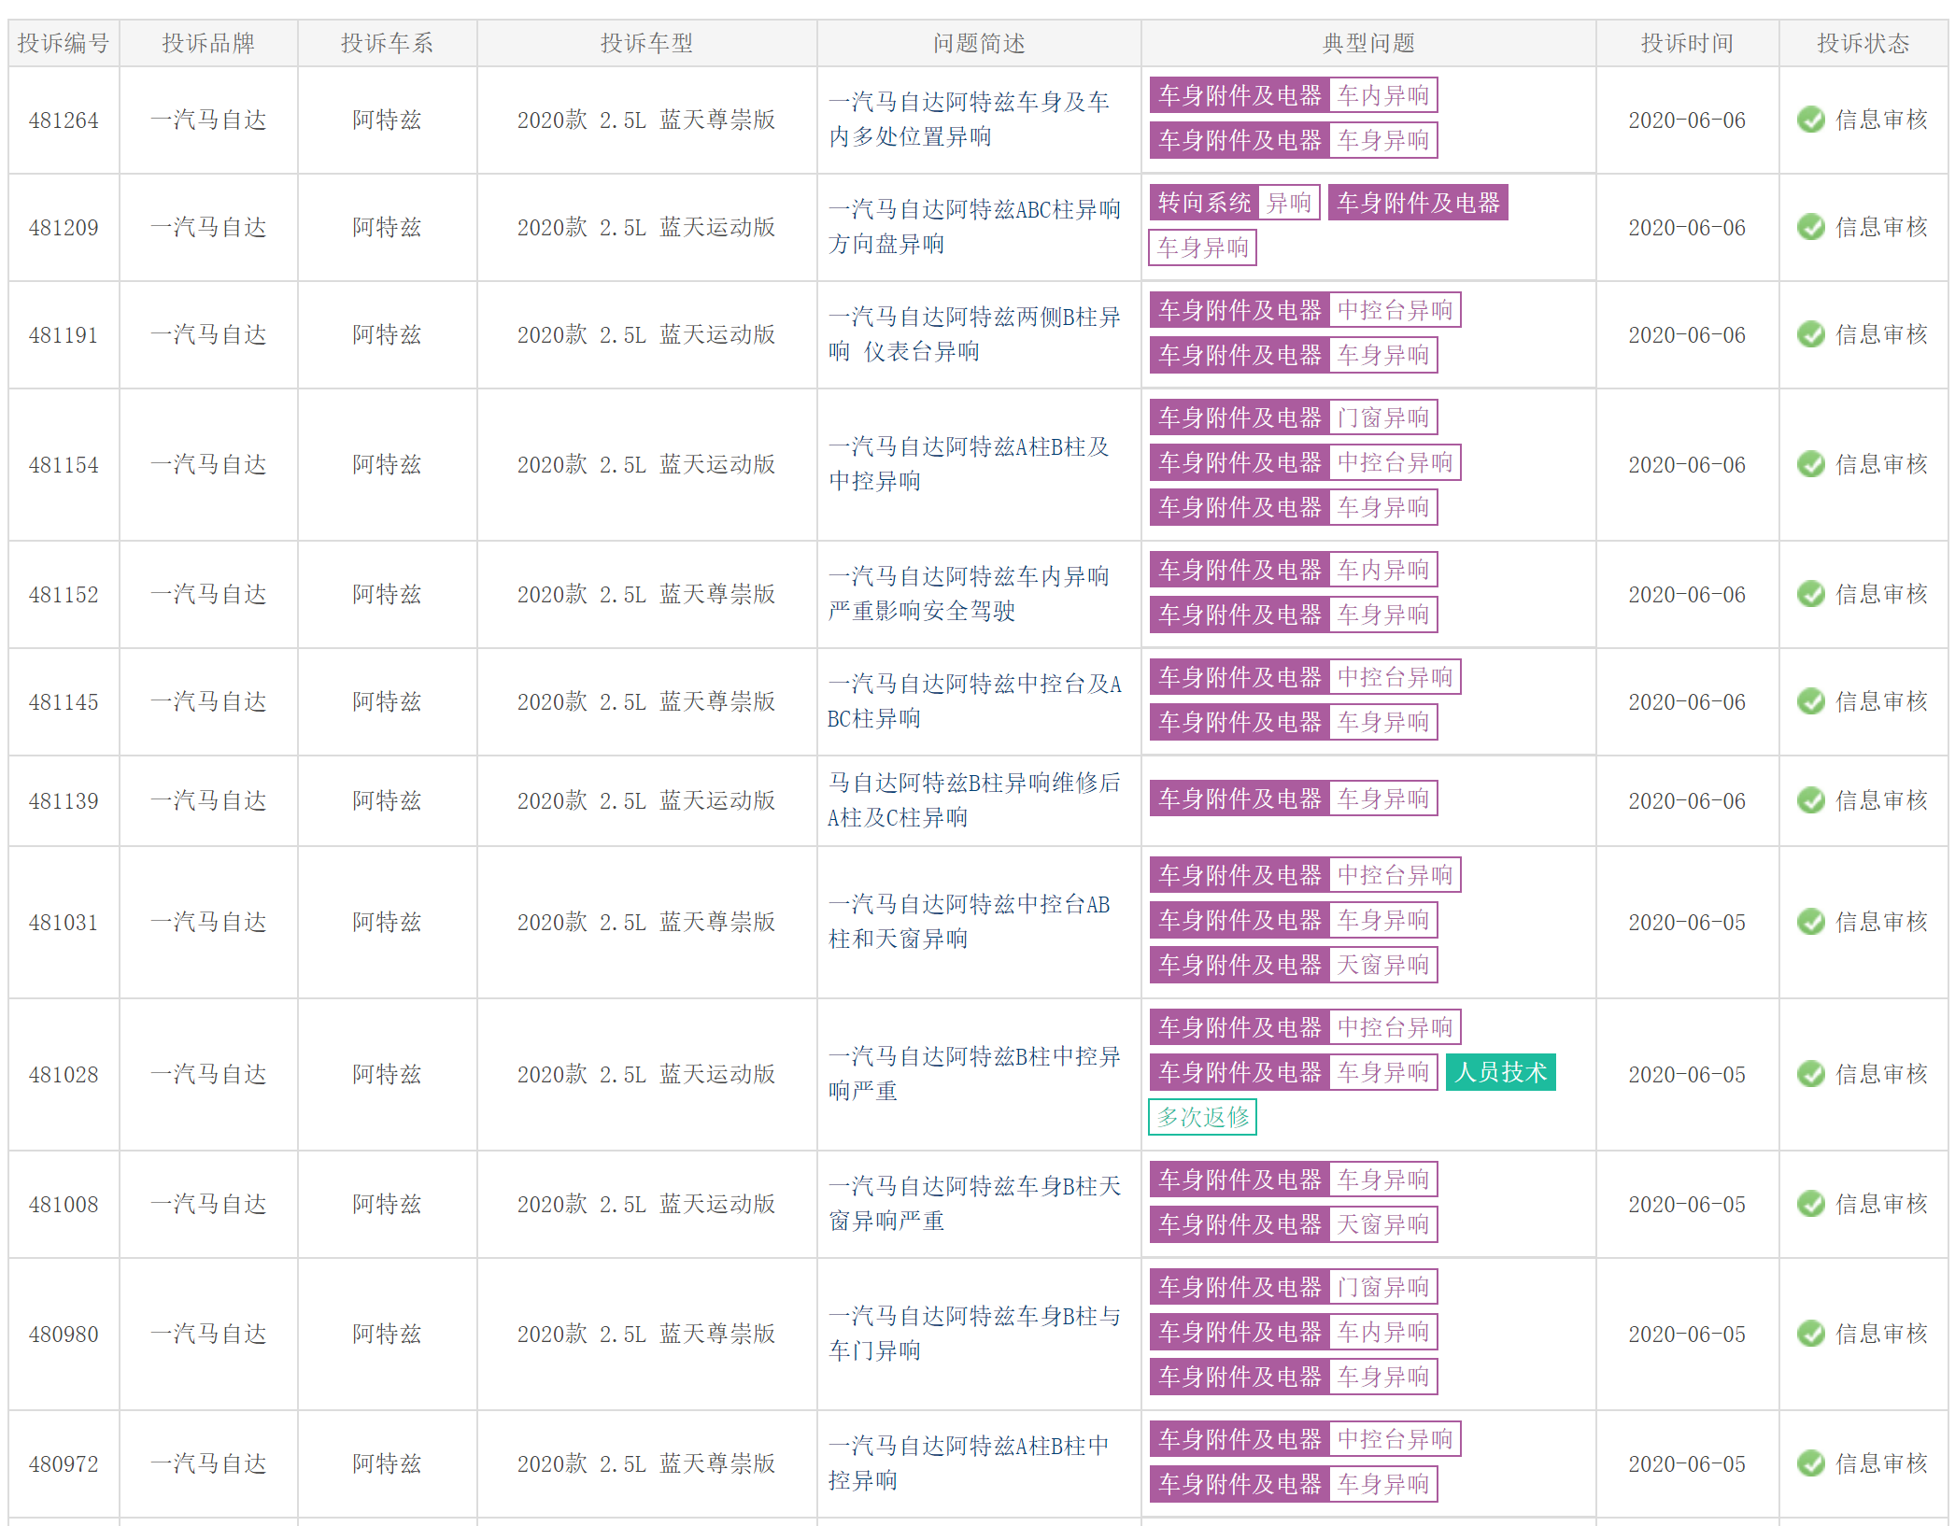The image size is (1955, 1526).
Task: Click the green checkmark in row 481028
Action: (1810, 1074)
